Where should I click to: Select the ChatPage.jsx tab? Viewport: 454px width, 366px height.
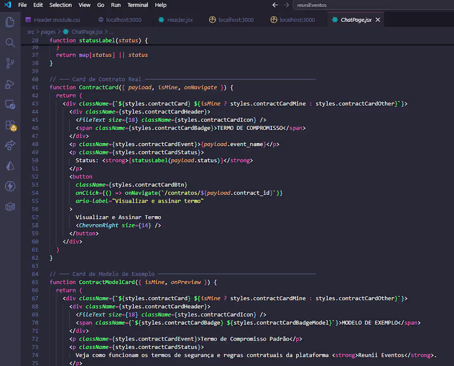pyautogui.click(x=356, y=20)
